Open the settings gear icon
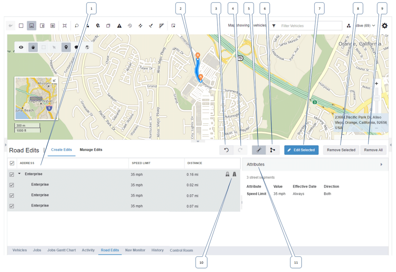Image resolution: width=396 pixels, height=272 pixels. click(384, 26)
